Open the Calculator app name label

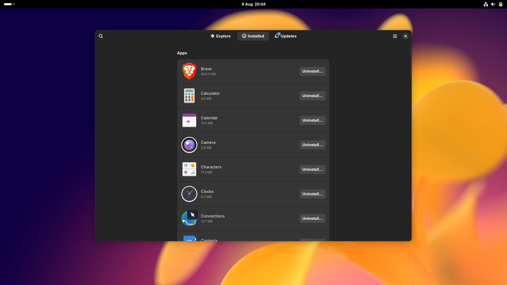210,93
